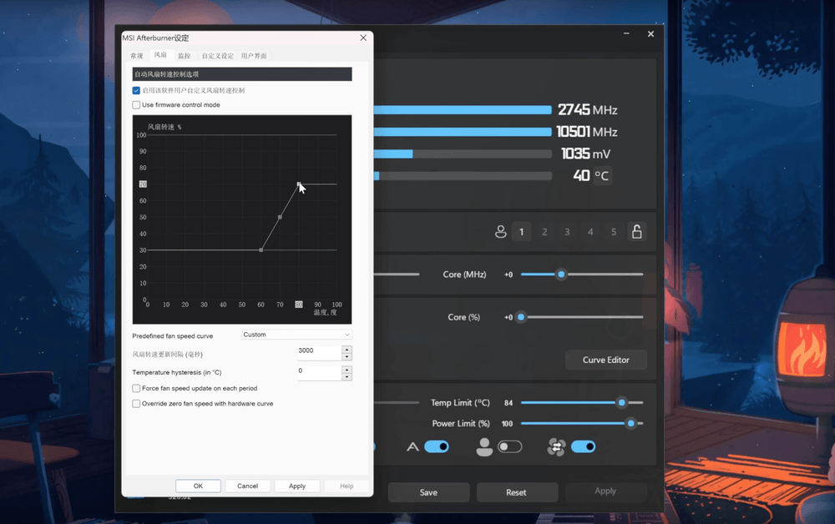This screenshot has height=524, width=835.
Task: Click the 3000 fan update interval field
Action: click(319, 352)
